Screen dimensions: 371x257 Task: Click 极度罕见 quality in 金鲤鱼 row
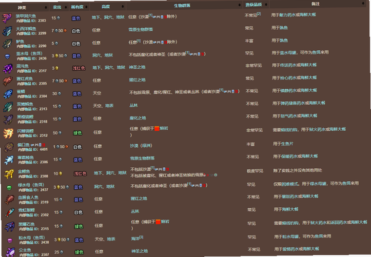click(x=255, y=171)
